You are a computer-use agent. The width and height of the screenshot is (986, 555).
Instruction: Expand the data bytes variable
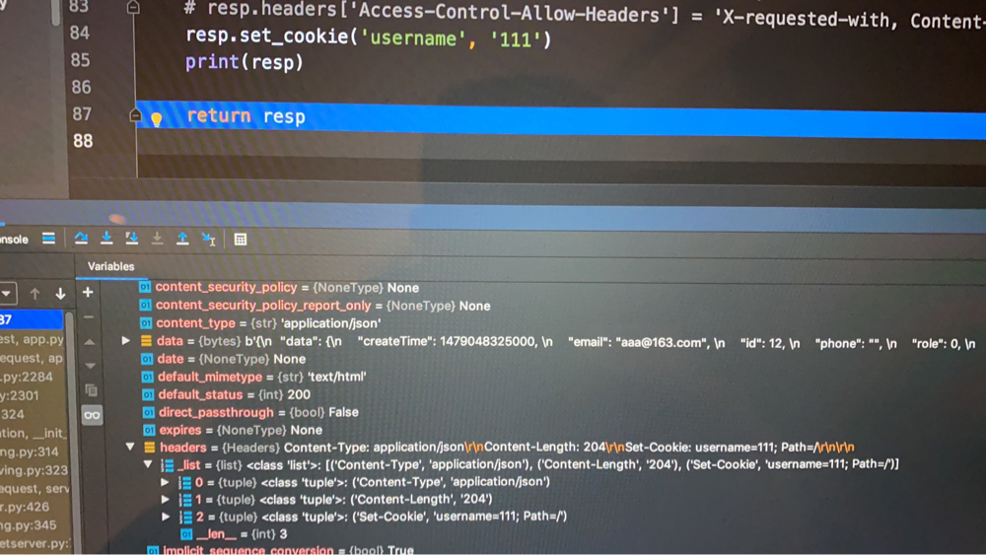pyautogui.click(x=126, y=341)
